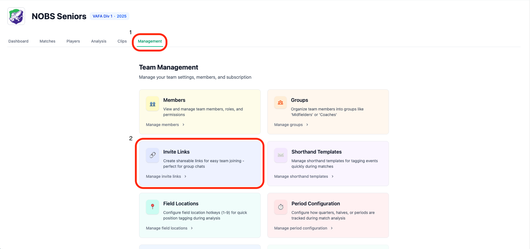
Task: Click the VAFA Div 1 · 2025 badge
Action: tap(110, 16)
